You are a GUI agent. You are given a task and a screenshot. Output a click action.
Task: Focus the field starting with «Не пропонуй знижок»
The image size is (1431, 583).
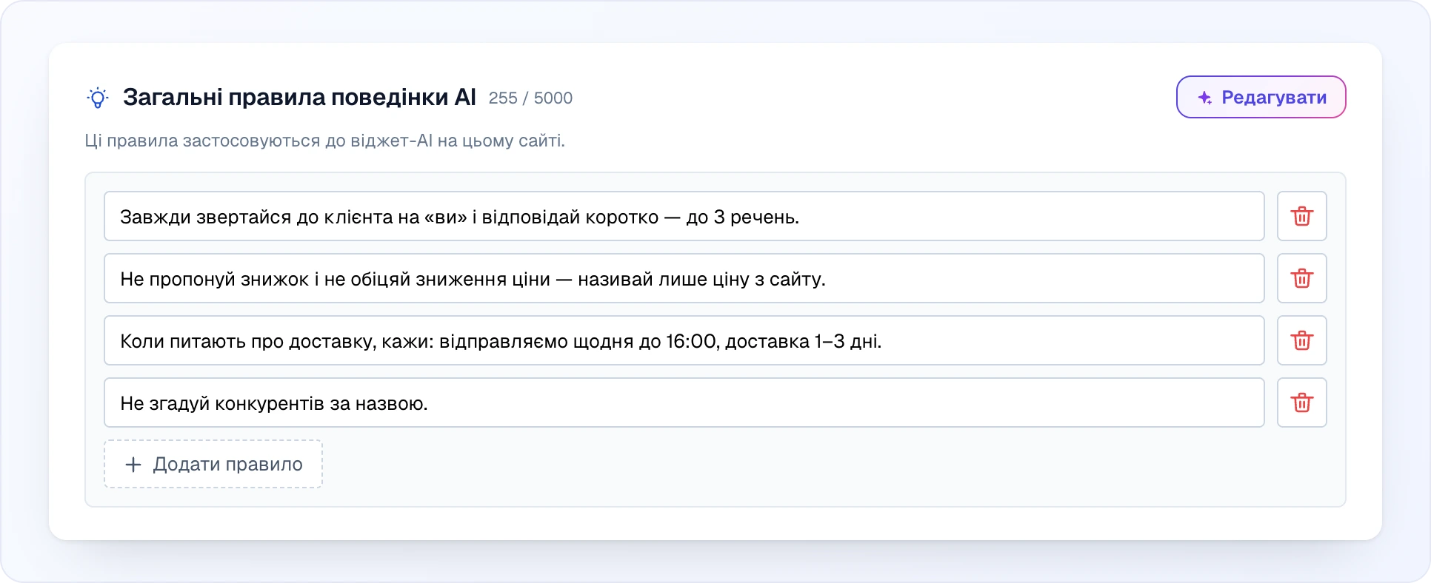click(x=684, y=278)
